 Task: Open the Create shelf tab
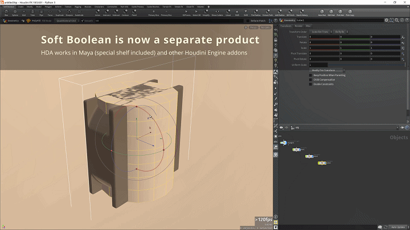20,7
